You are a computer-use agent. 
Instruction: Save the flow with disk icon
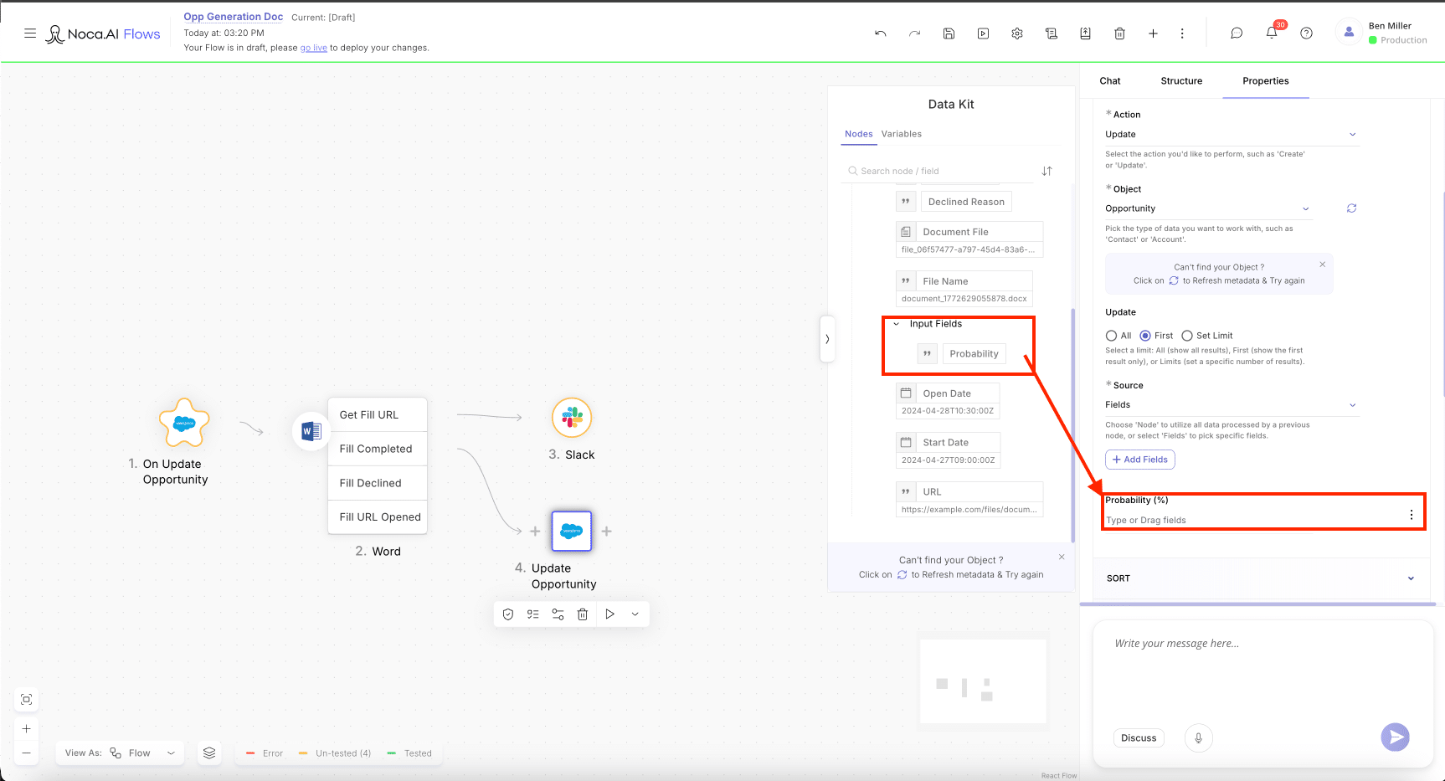coord(949,33)
